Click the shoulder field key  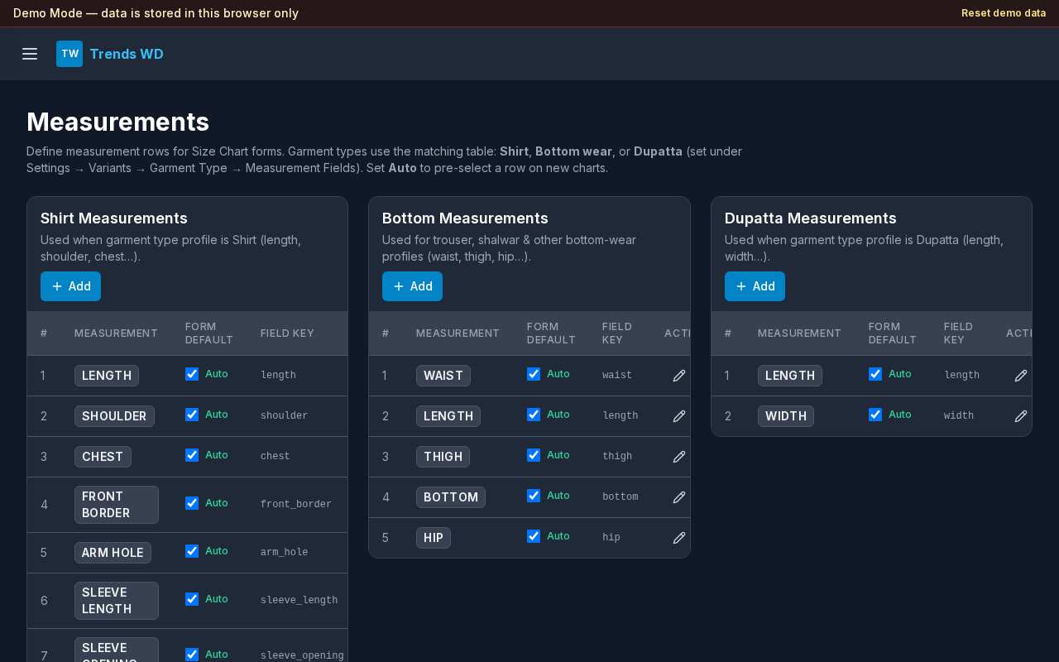pyautogui.click(x=284, y=415)
